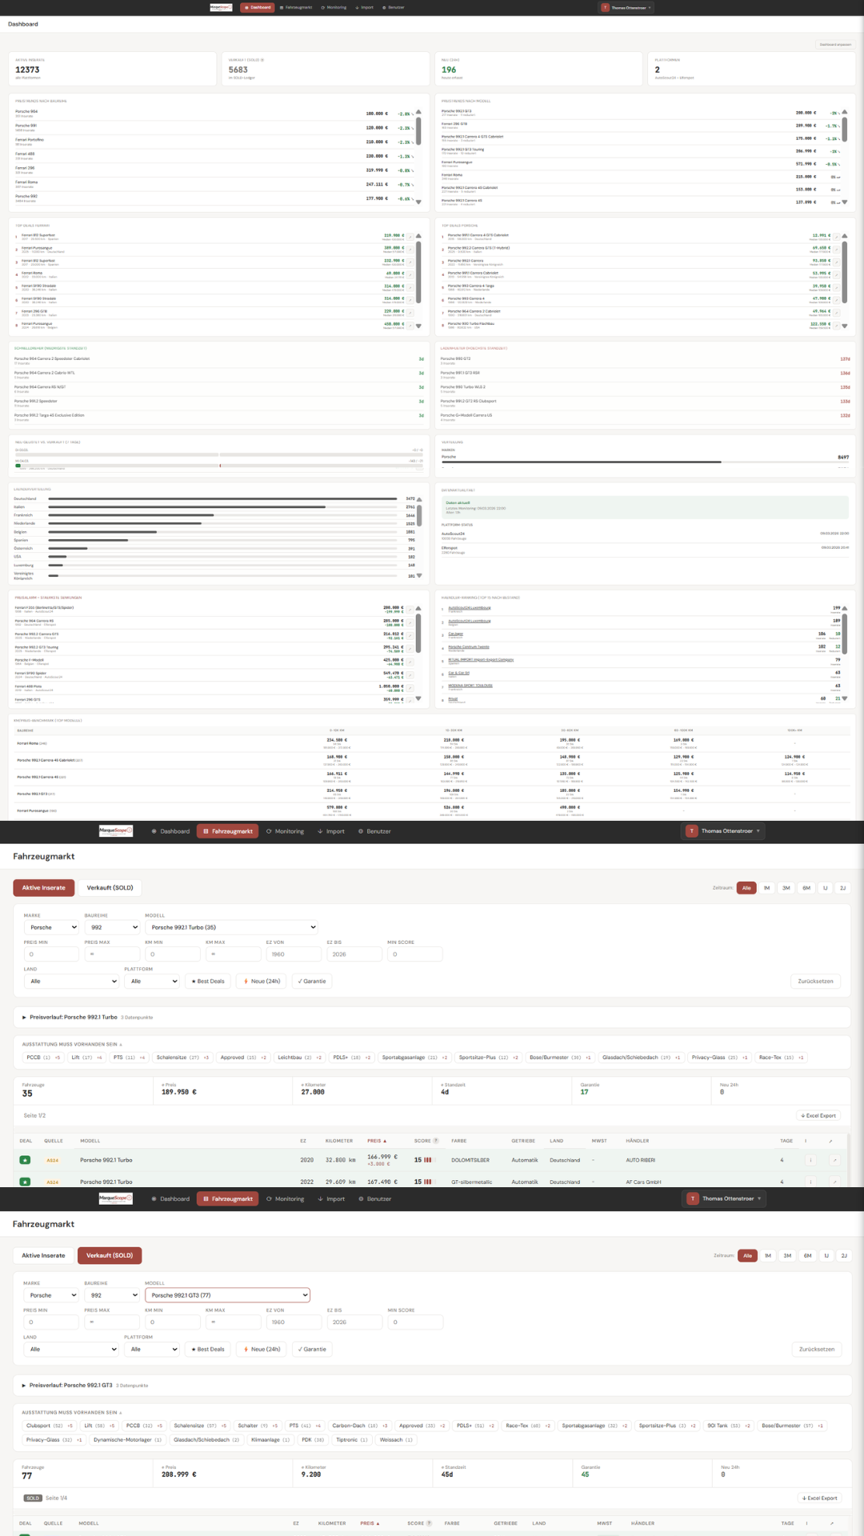This screenshot has width=864, height=1536.
Task: Click scroll-up arrow of 'Preistrends nach Baureihe' list
Action: click(x=418, y=112)
